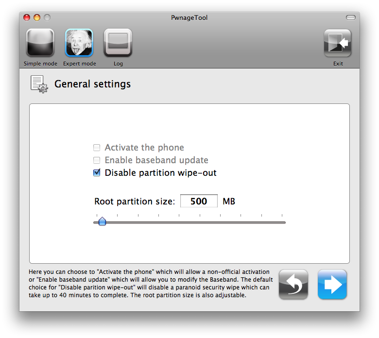Click the MB unit label
The height and width of the screenshot is (338, 379).
229,201
